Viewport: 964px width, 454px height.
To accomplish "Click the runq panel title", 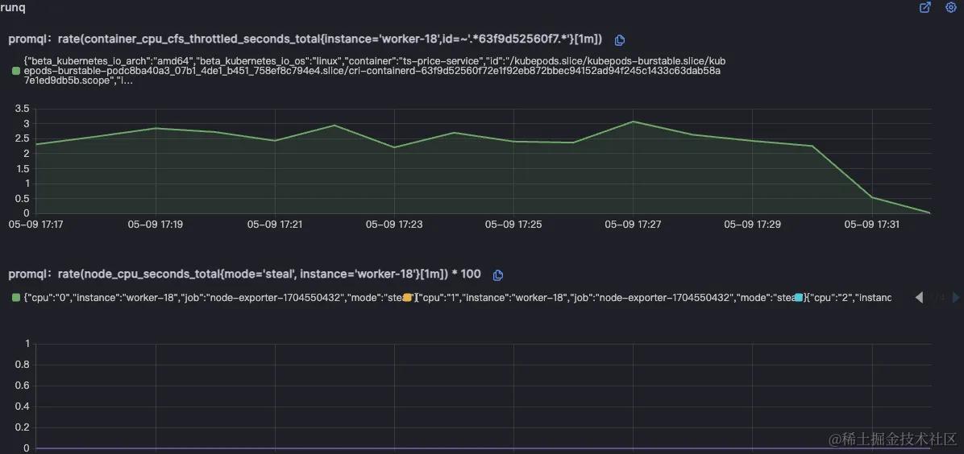I will click(13, 8).
